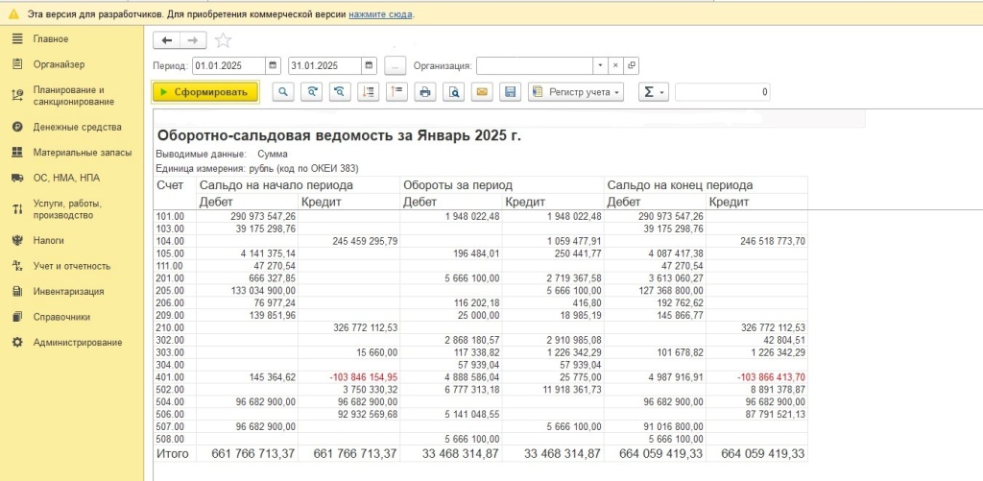Open Учет и отчетность section

point(71,266)
